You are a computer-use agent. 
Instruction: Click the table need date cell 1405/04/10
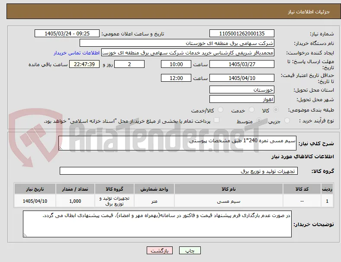point(35,201)
